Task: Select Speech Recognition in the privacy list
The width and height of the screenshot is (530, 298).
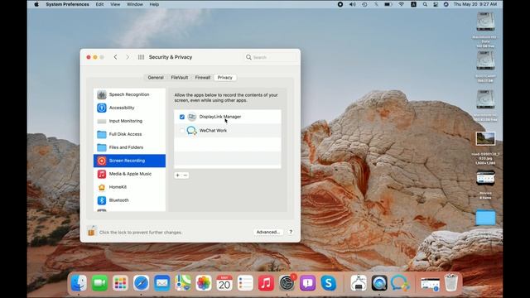Action: click(x=129, y=94)
